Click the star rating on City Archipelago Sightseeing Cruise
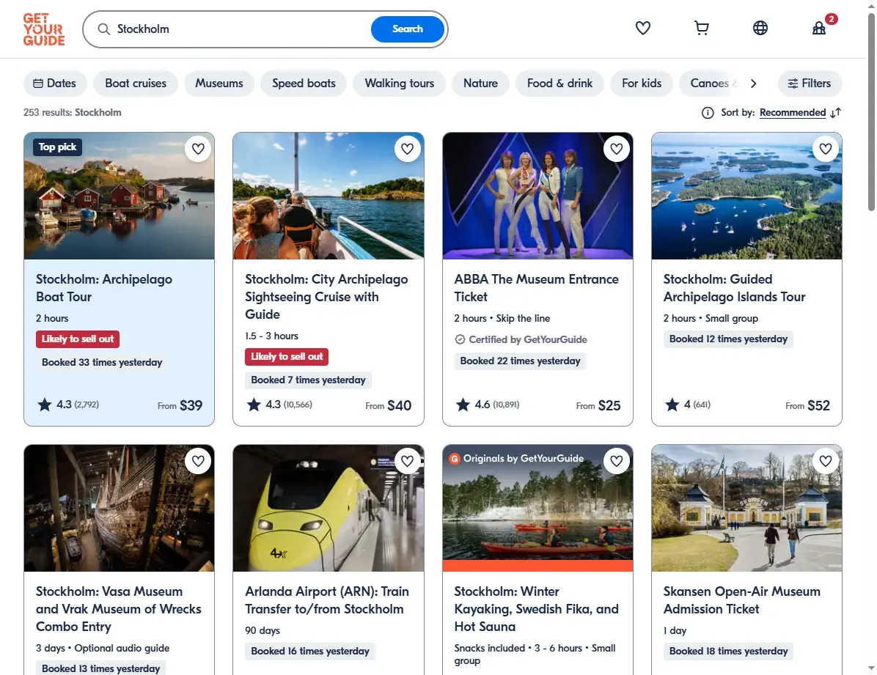The height and width of the screenshot is (675, 877). 279,405
